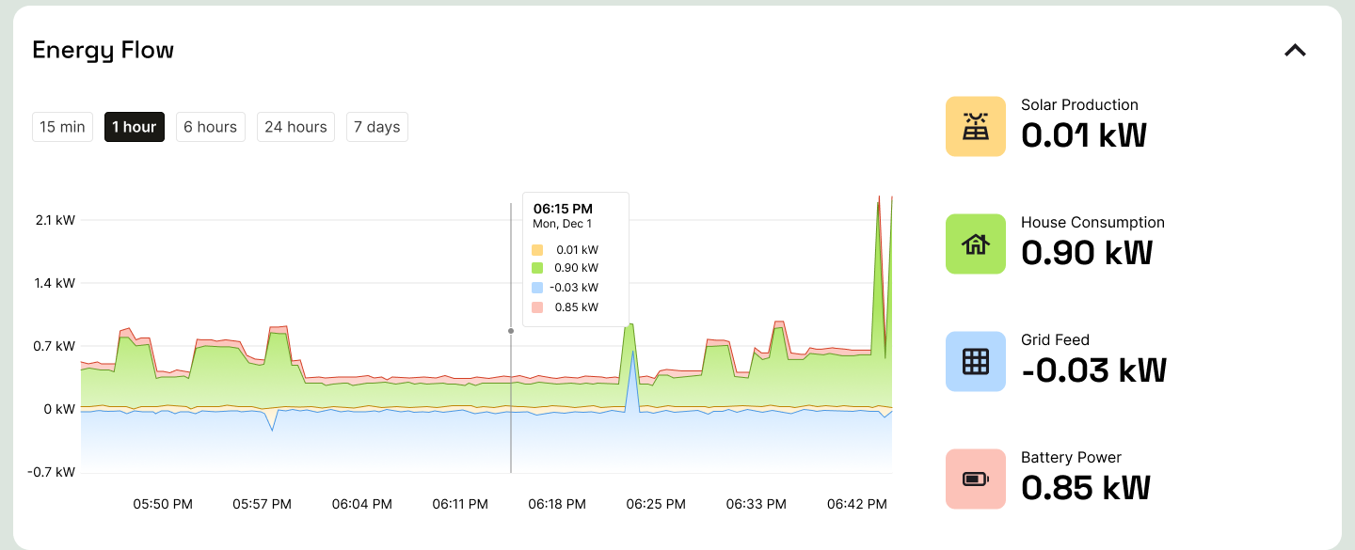This screenshot has height=550, width=1355.
Task: Click the chart cursor marker dot
Action: pyautogui.click(x=511, y=331)
